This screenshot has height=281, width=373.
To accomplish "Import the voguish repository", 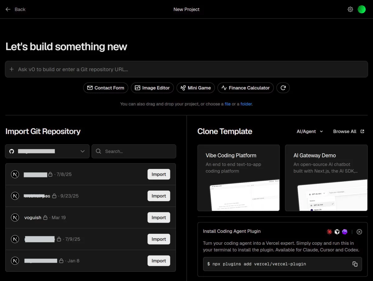I will (159, 218).
